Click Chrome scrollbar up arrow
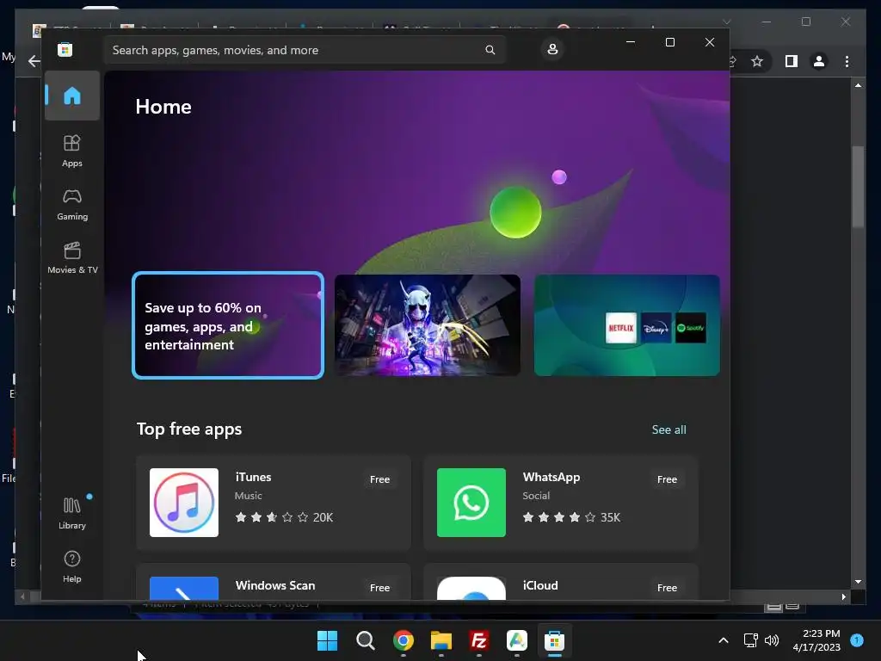This screenshot has width=881, height=661. (858, 85)
